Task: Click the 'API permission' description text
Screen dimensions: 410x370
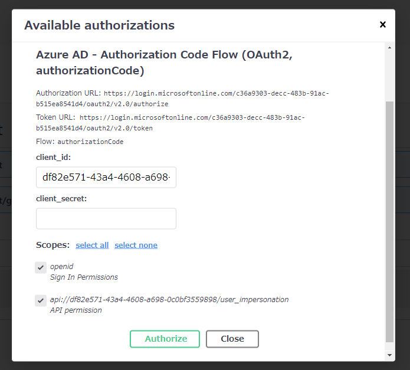Action: pos(76,310)
